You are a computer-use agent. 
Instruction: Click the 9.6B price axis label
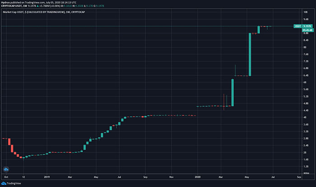306,19
